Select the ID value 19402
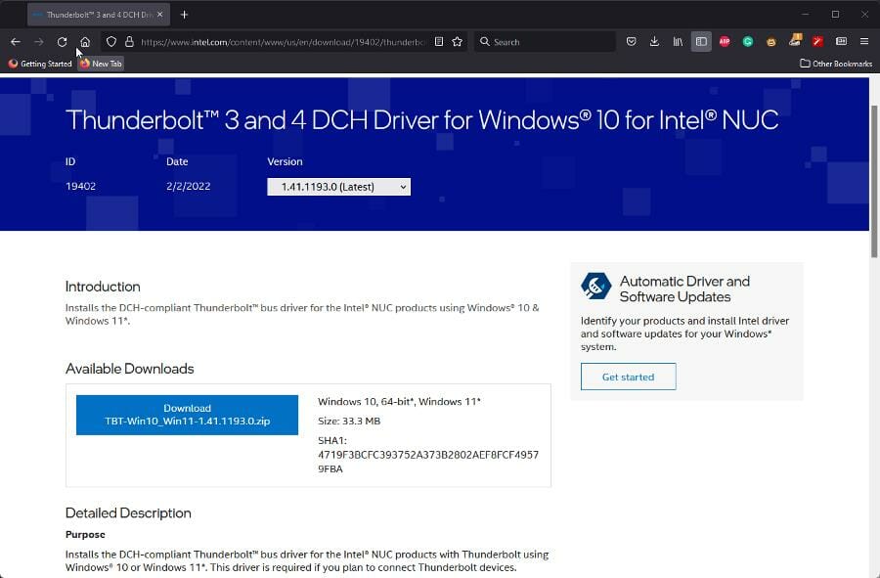The width and height of the screenshot is (880, 578). [x=80, y=186]
